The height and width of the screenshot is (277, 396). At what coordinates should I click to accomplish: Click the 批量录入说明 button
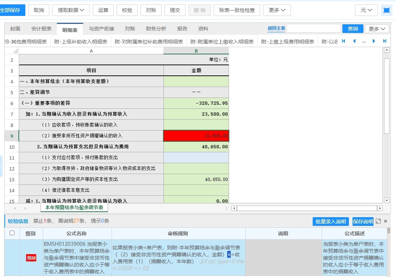pyautogui.click(x=330, y=222)
